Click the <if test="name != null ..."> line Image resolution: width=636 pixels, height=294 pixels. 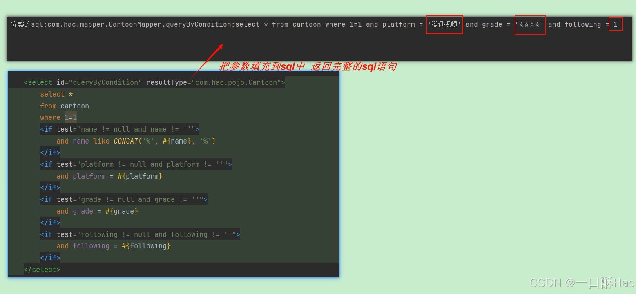point(120,129)
